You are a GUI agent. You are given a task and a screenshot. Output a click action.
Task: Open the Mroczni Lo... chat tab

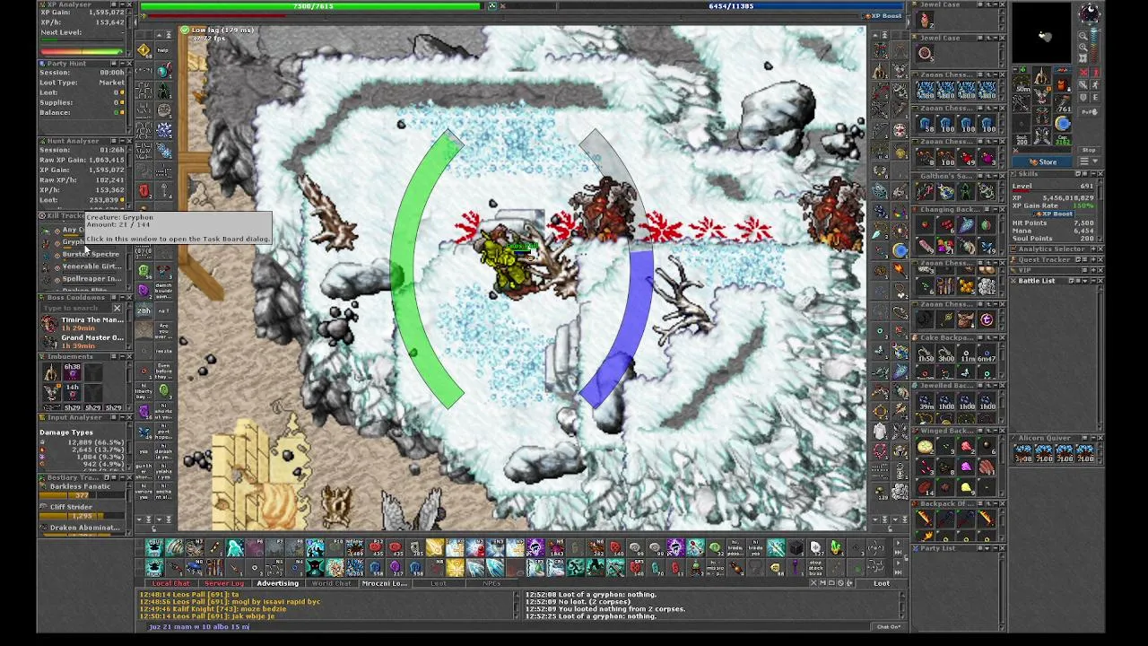(385, 583)
